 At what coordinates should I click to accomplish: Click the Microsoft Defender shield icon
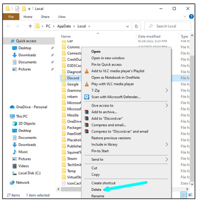[87, 97]
